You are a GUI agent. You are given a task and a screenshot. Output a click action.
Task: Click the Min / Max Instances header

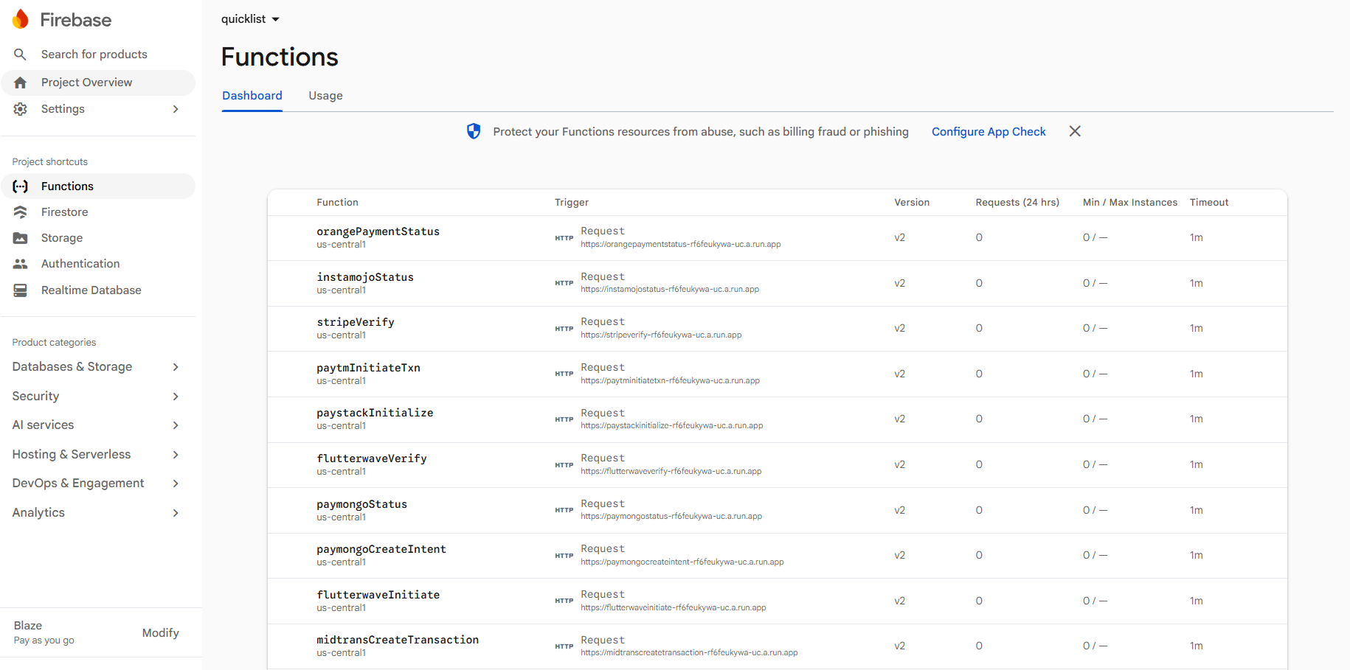1130,203
